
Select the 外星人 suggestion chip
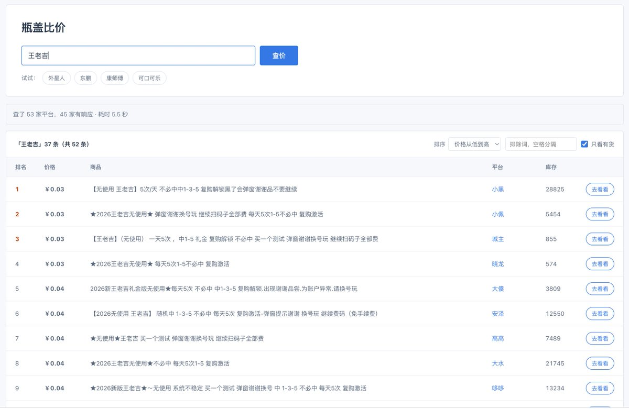click(57, 78)
